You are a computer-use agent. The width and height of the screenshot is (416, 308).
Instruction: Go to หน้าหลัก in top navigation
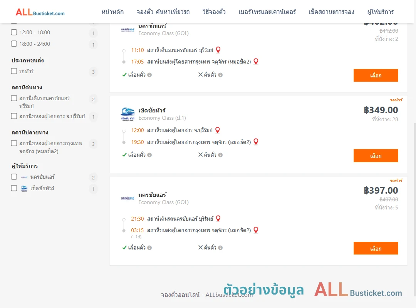coord(112,12)
